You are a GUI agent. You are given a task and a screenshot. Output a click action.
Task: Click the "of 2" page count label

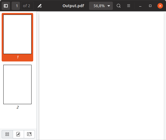[x=27, y=6]
